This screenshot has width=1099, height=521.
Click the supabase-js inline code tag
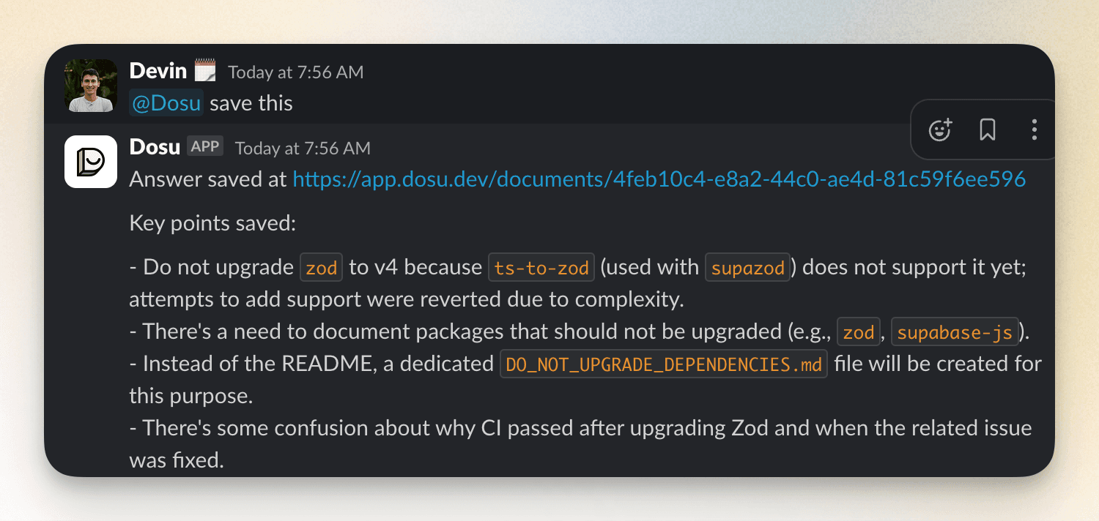click(x=955, y=333)
